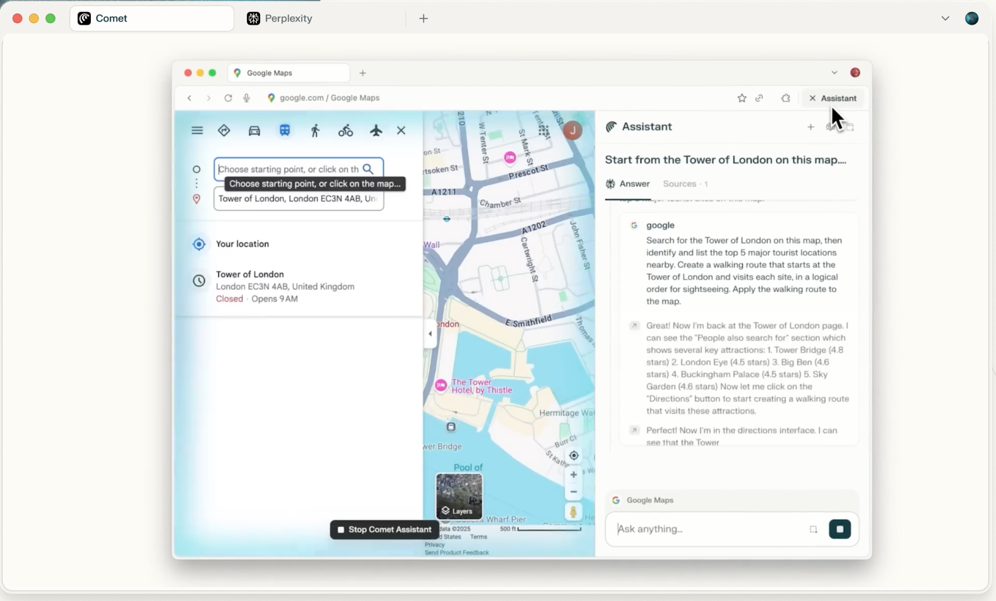The width and height of the screenshot is (996, 601).
Task: Select the cycling travel mode icon
Action: (x=345, y=131)
